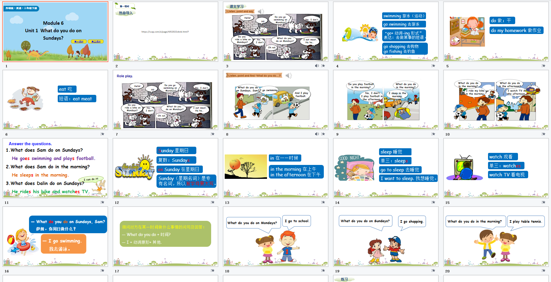Viewport: 551px width, 282px height.
Task: Click the sound icon under slide 8
Action: pos(317,134)
